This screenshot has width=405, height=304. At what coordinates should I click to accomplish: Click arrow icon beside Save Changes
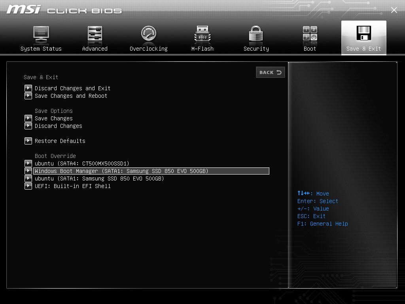28,118
